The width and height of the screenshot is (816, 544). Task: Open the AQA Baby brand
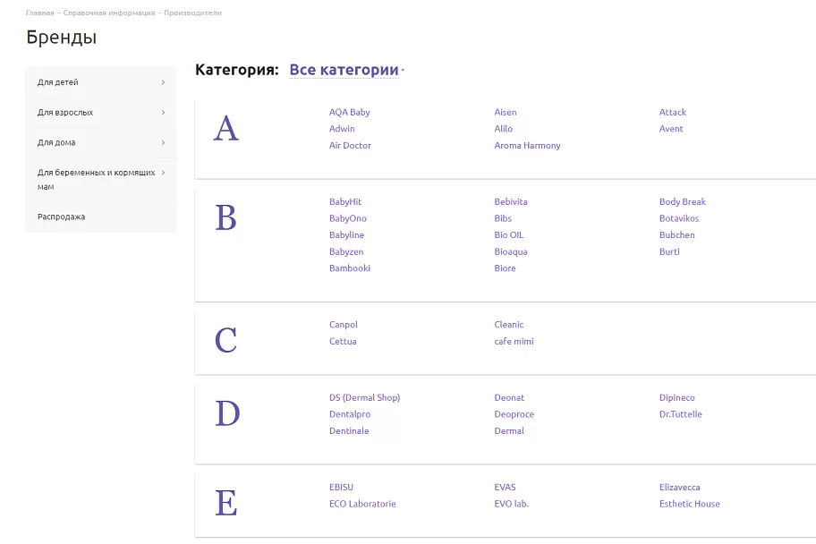point(349,112)
